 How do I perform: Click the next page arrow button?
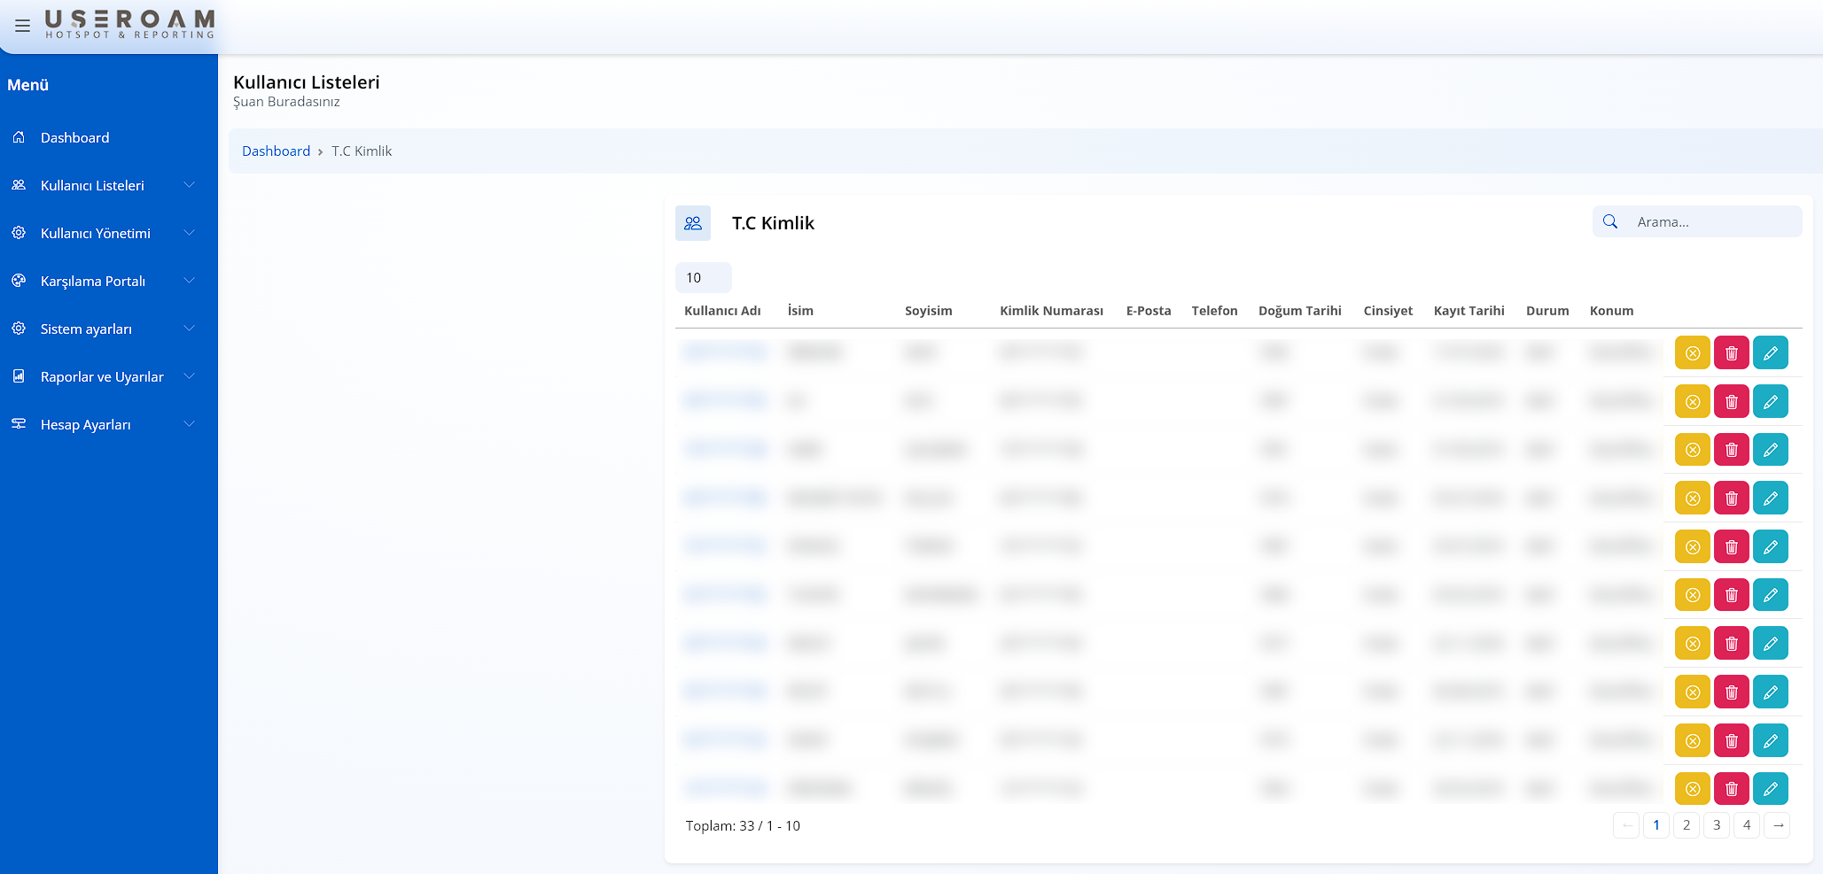click(1777, 825)
